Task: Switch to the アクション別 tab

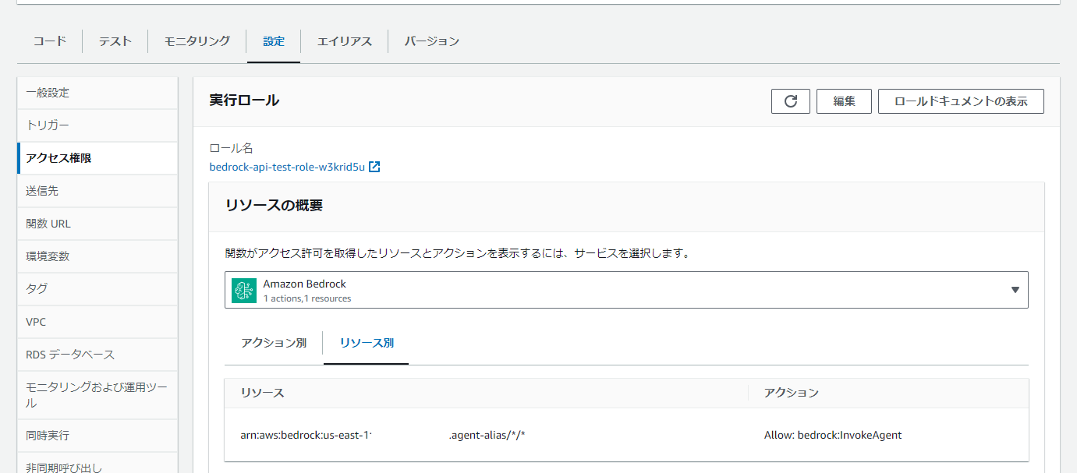Action: [274, 343]
